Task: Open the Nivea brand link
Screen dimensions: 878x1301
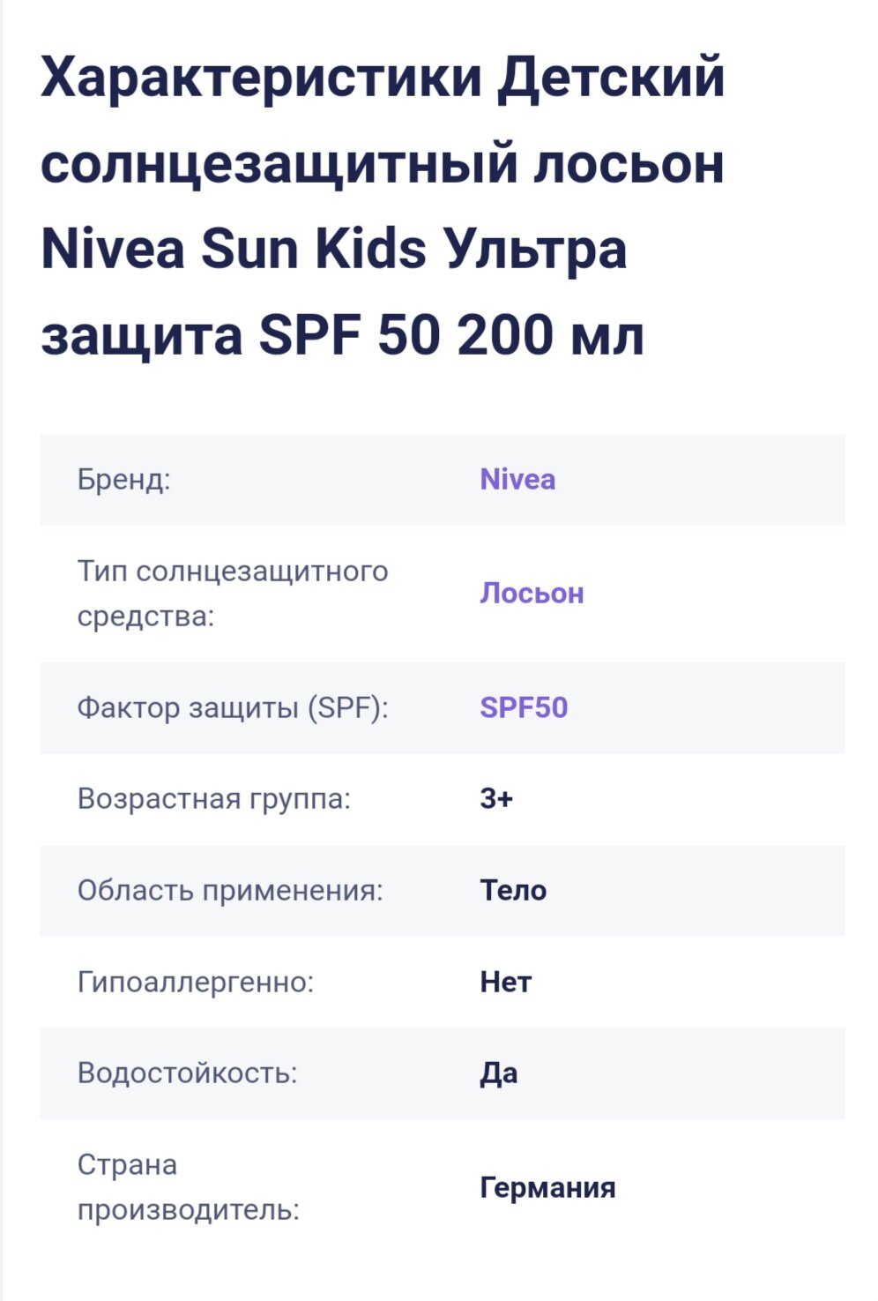Action: [517, 480]
